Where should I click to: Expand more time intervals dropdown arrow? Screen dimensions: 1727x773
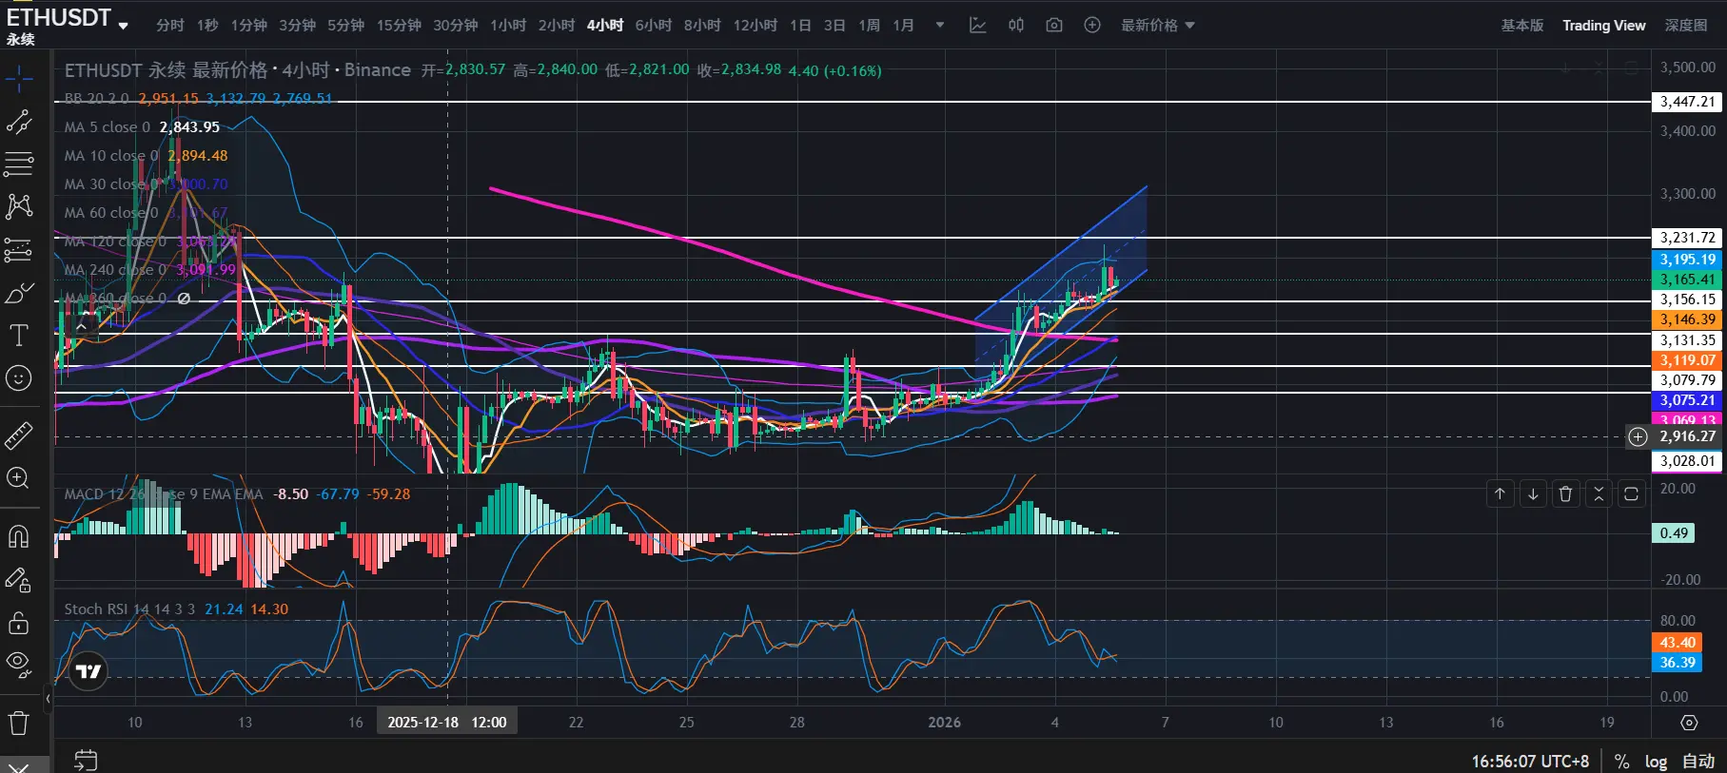940,26
